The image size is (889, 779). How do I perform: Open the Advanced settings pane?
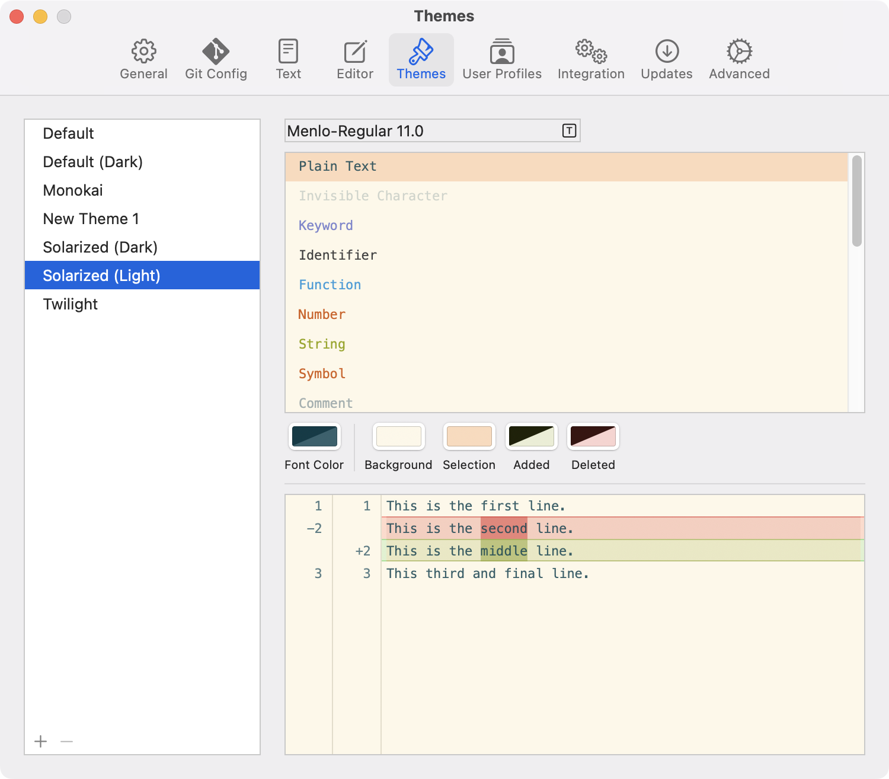[738, 58]
